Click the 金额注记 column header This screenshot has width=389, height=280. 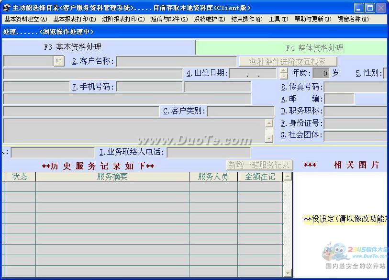point(260,177)
